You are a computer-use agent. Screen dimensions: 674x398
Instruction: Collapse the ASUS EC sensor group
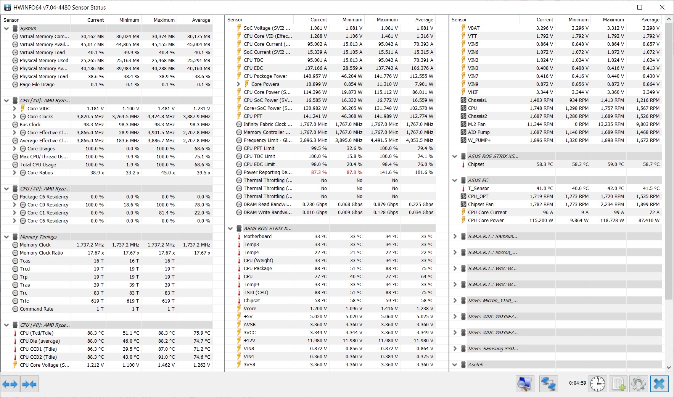(x=455, y=180)
